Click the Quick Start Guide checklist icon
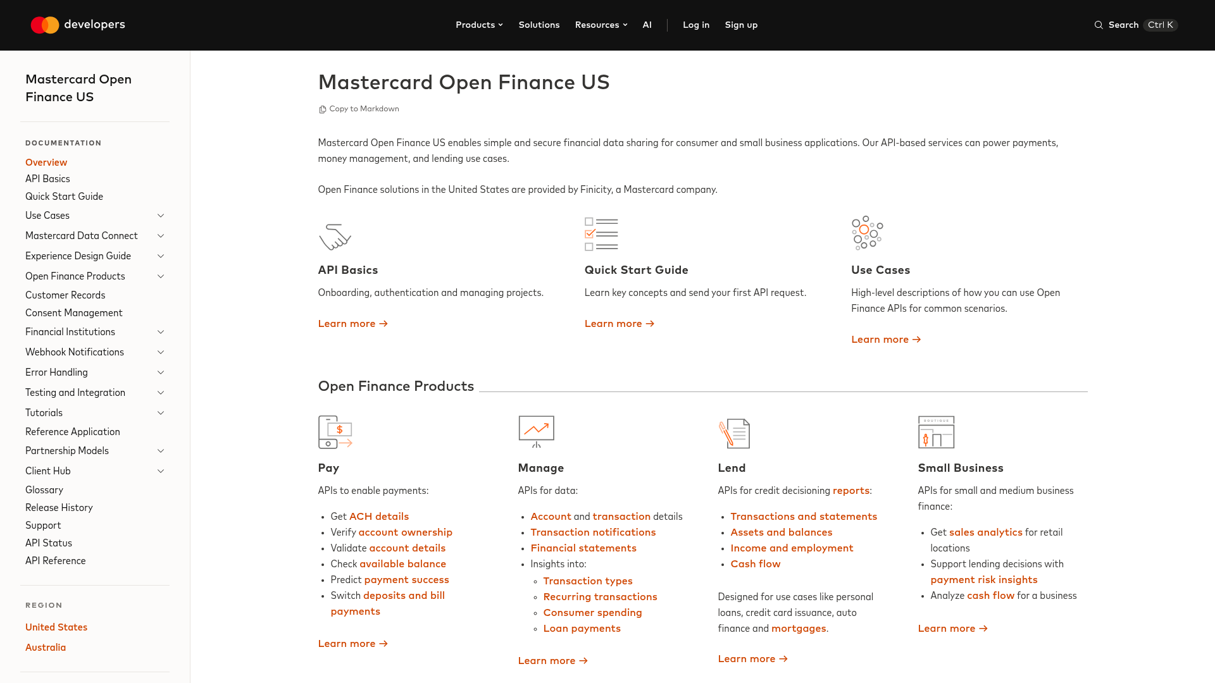 [601, 234]
